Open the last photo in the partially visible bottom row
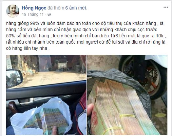The width and height of the screenshot is (172, 136). [141, 136]
